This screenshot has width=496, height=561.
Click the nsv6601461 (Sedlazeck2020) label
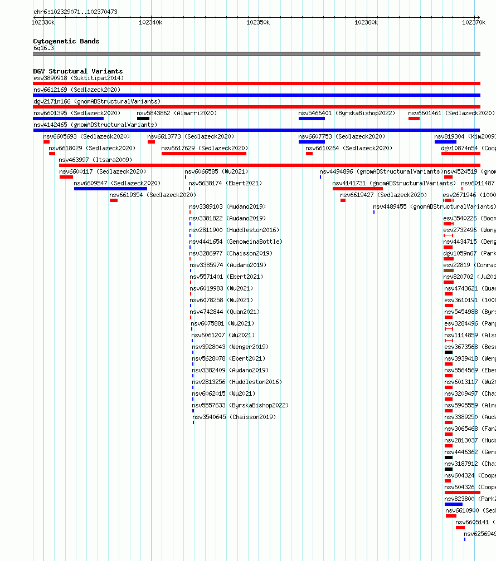tap(451, 113)
